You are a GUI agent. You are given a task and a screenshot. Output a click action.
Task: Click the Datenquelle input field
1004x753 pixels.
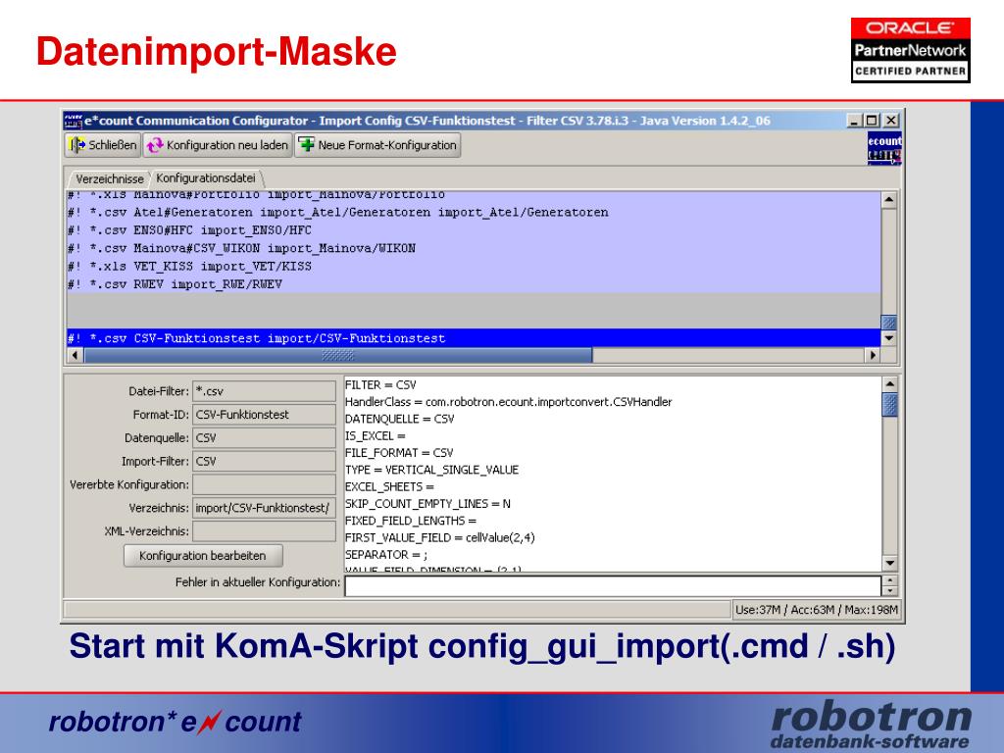point(264,438)
